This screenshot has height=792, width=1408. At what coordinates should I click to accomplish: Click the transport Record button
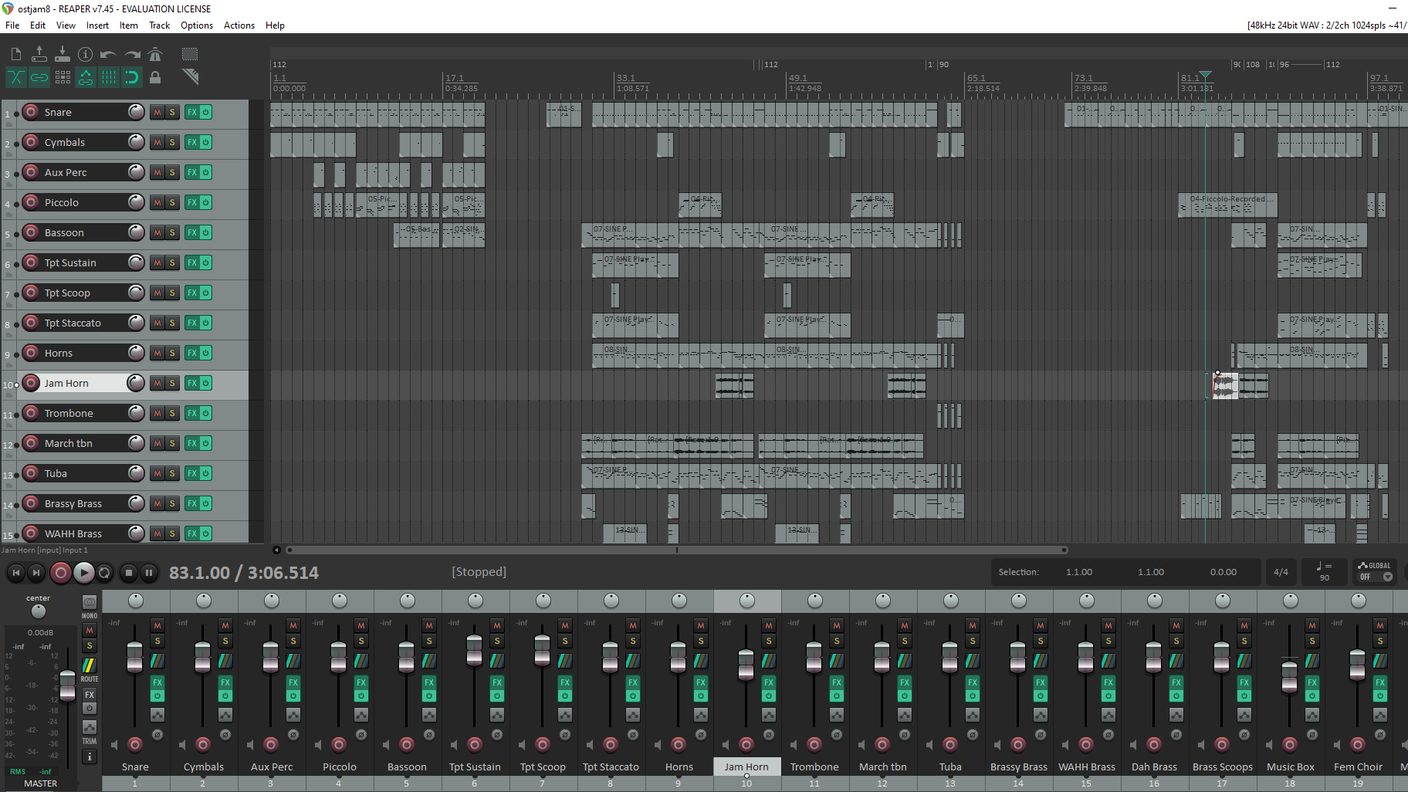tap(60, 573)
